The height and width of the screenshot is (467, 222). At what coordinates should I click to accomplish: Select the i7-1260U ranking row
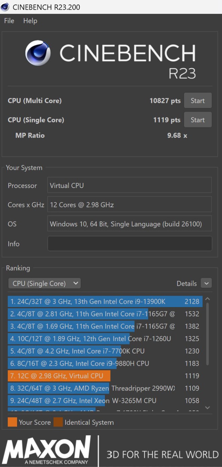(105, 339)
